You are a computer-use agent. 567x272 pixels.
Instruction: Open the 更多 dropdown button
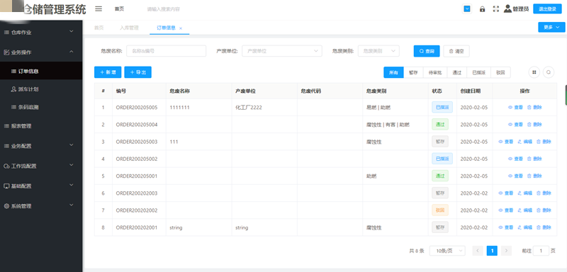pos(551,27)
